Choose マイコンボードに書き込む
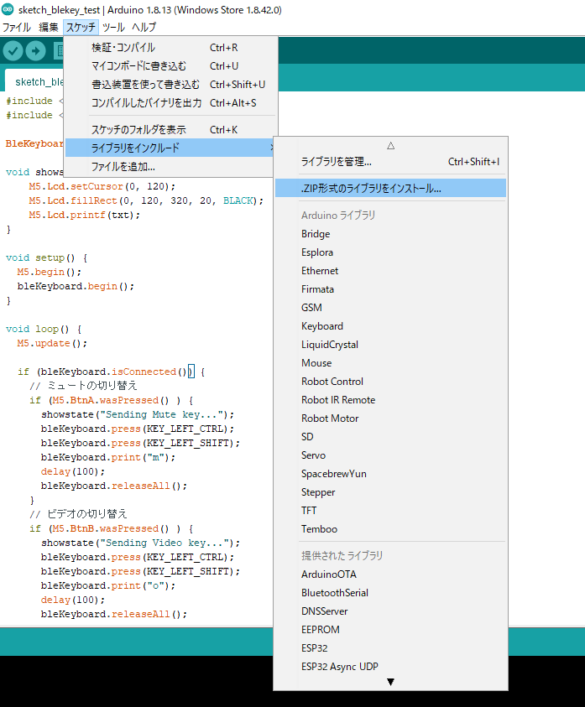 [170, 65]
